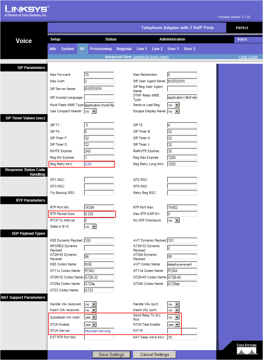
Task: Focus the SIP User Agent Name field
Action: coord(182,81)
